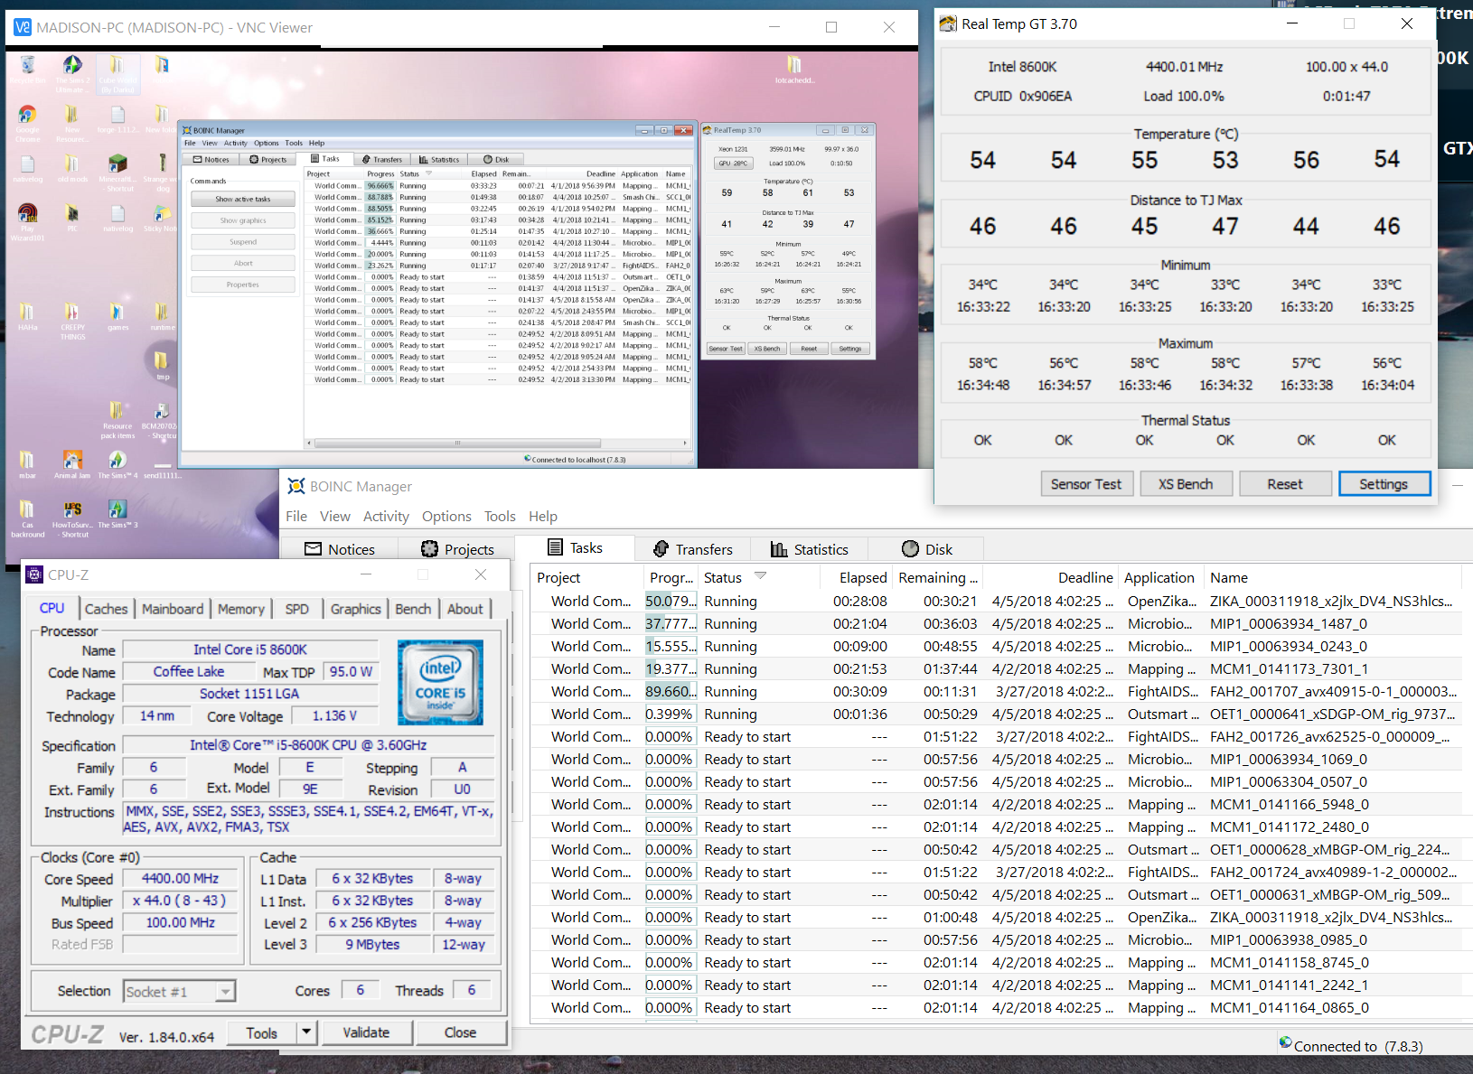Screen dimensions: 1473x1074
Task: Open the HAHa folder icon
Action: pyautogui.click(x=27, y=313)
